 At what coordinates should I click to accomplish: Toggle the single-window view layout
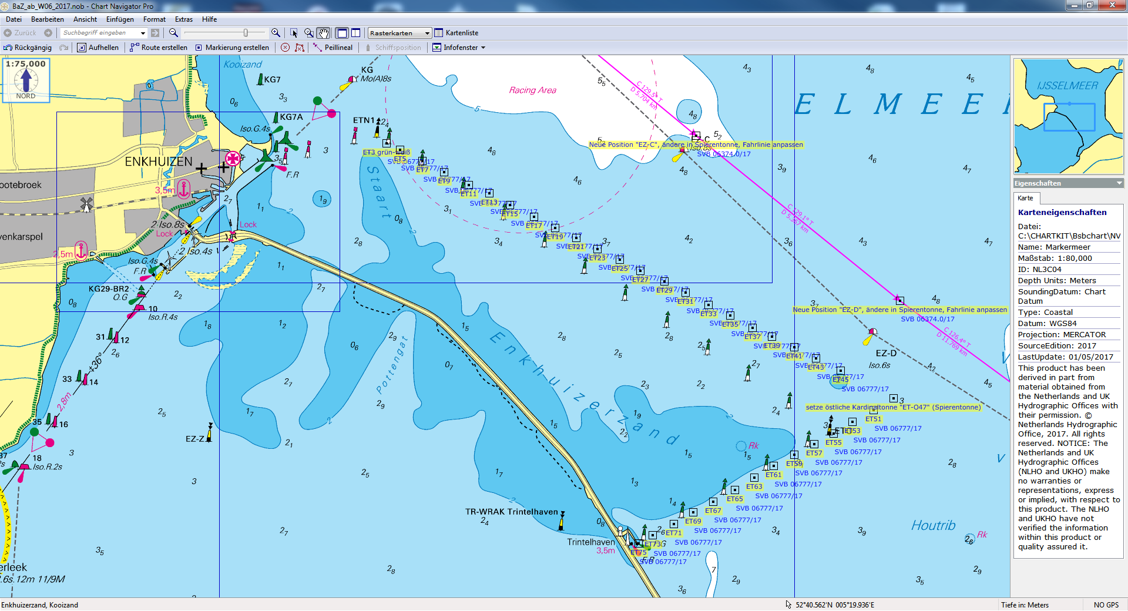pos(342,33)
